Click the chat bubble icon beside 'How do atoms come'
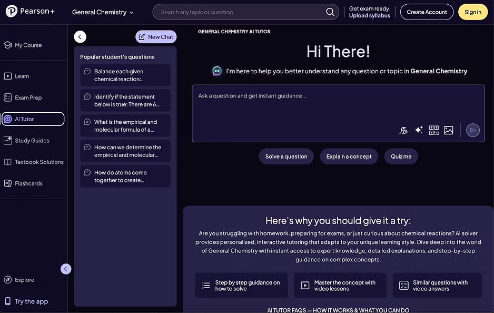Image resolution: width=494 pixels, height=313 pixels. (87, 172)
